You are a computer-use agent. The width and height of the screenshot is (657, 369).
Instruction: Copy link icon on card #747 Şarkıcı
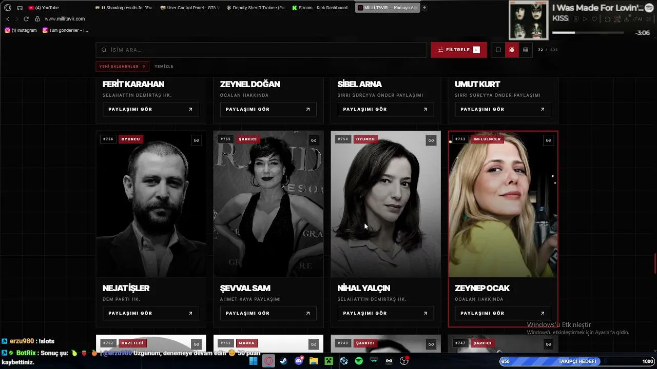(x=548, y=344)
